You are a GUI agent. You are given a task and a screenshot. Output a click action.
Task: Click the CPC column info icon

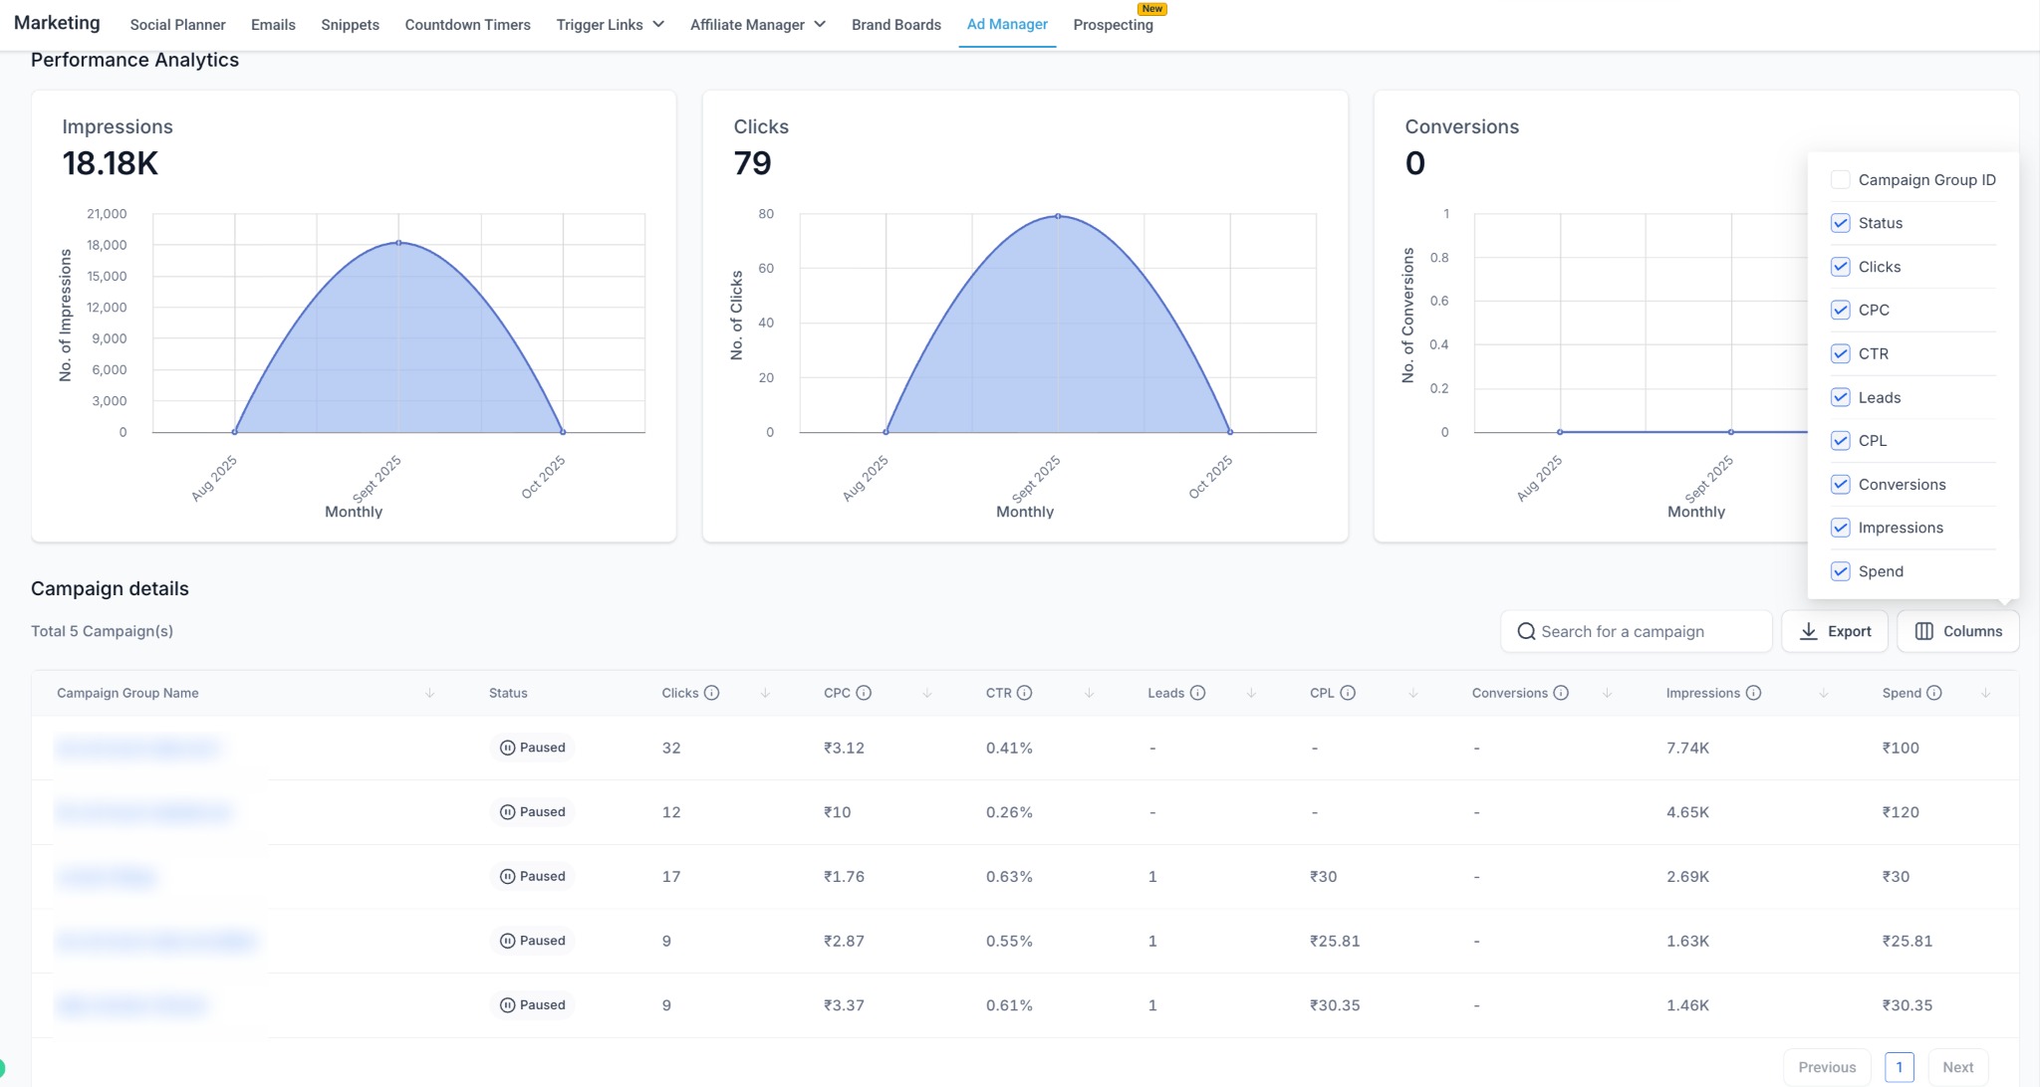(864, 693)
